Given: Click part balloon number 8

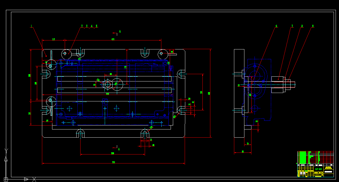Looking at the screenshot, I should point(302,26).
